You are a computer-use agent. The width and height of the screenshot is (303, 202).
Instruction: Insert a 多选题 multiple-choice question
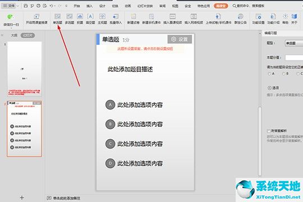tap(70, 19)
